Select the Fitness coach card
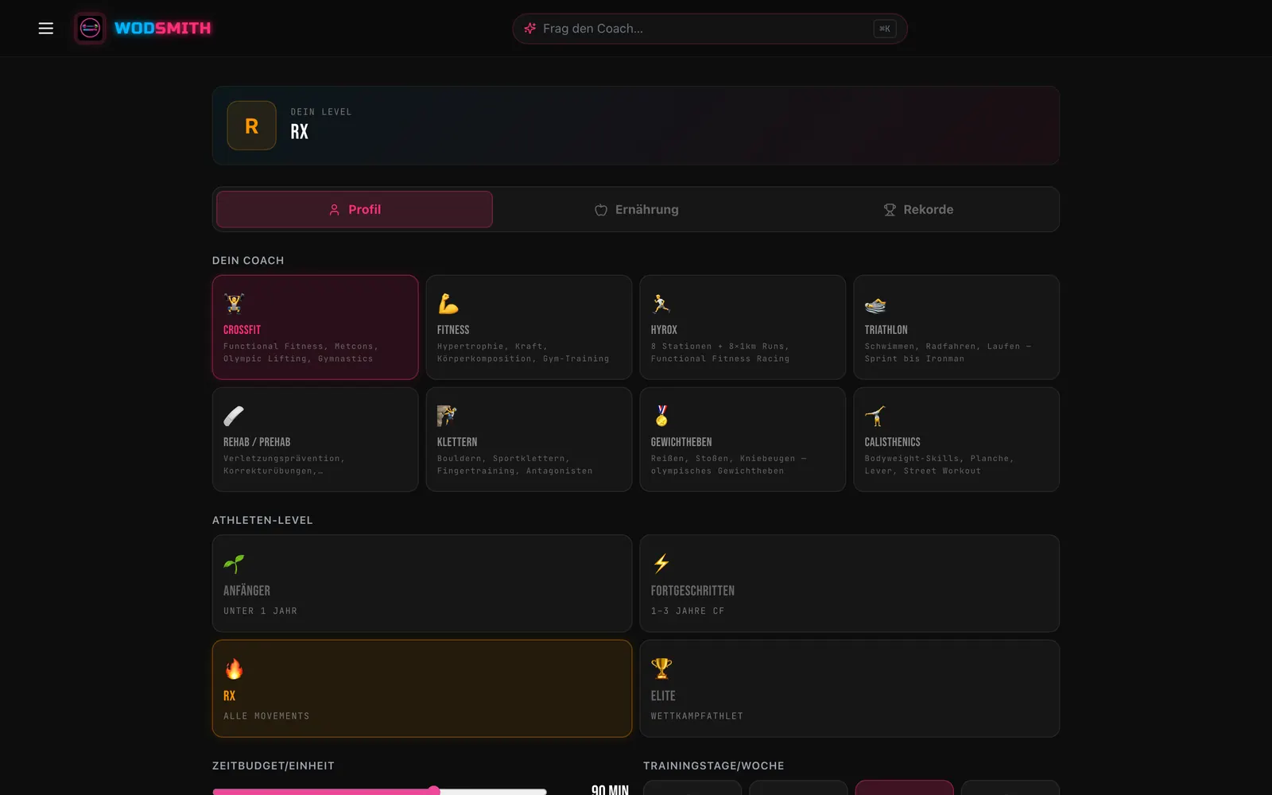The height and width of the screenshot is (795, 1272). click(x=529, y=328)
